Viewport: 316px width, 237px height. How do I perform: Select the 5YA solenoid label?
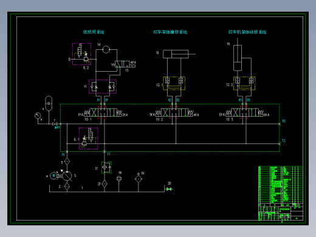(x=222, y=115)
